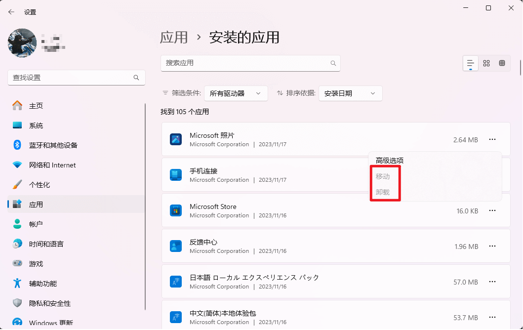
Task: Open the 所有驱动器 filter dropdown
Action: tap(236, 93)
